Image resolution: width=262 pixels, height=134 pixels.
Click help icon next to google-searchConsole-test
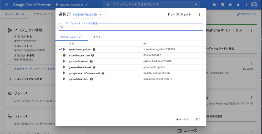(x=103, y=73)
